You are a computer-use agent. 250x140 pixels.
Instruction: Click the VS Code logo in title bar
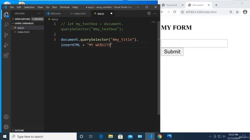5,7
